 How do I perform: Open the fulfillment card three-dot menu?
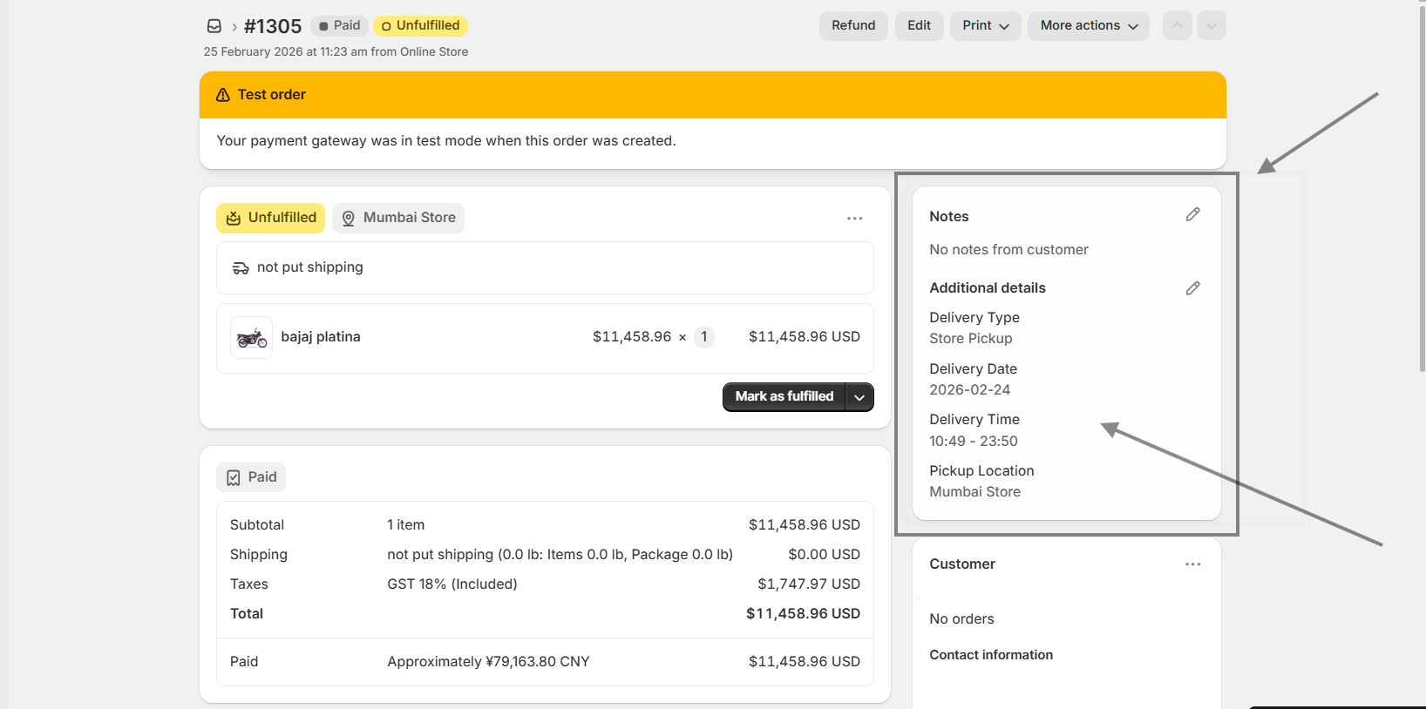point(854,219)
